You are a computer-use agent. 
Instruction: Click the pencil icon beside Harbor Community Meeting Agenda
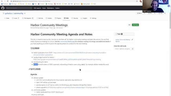[132, 40]
